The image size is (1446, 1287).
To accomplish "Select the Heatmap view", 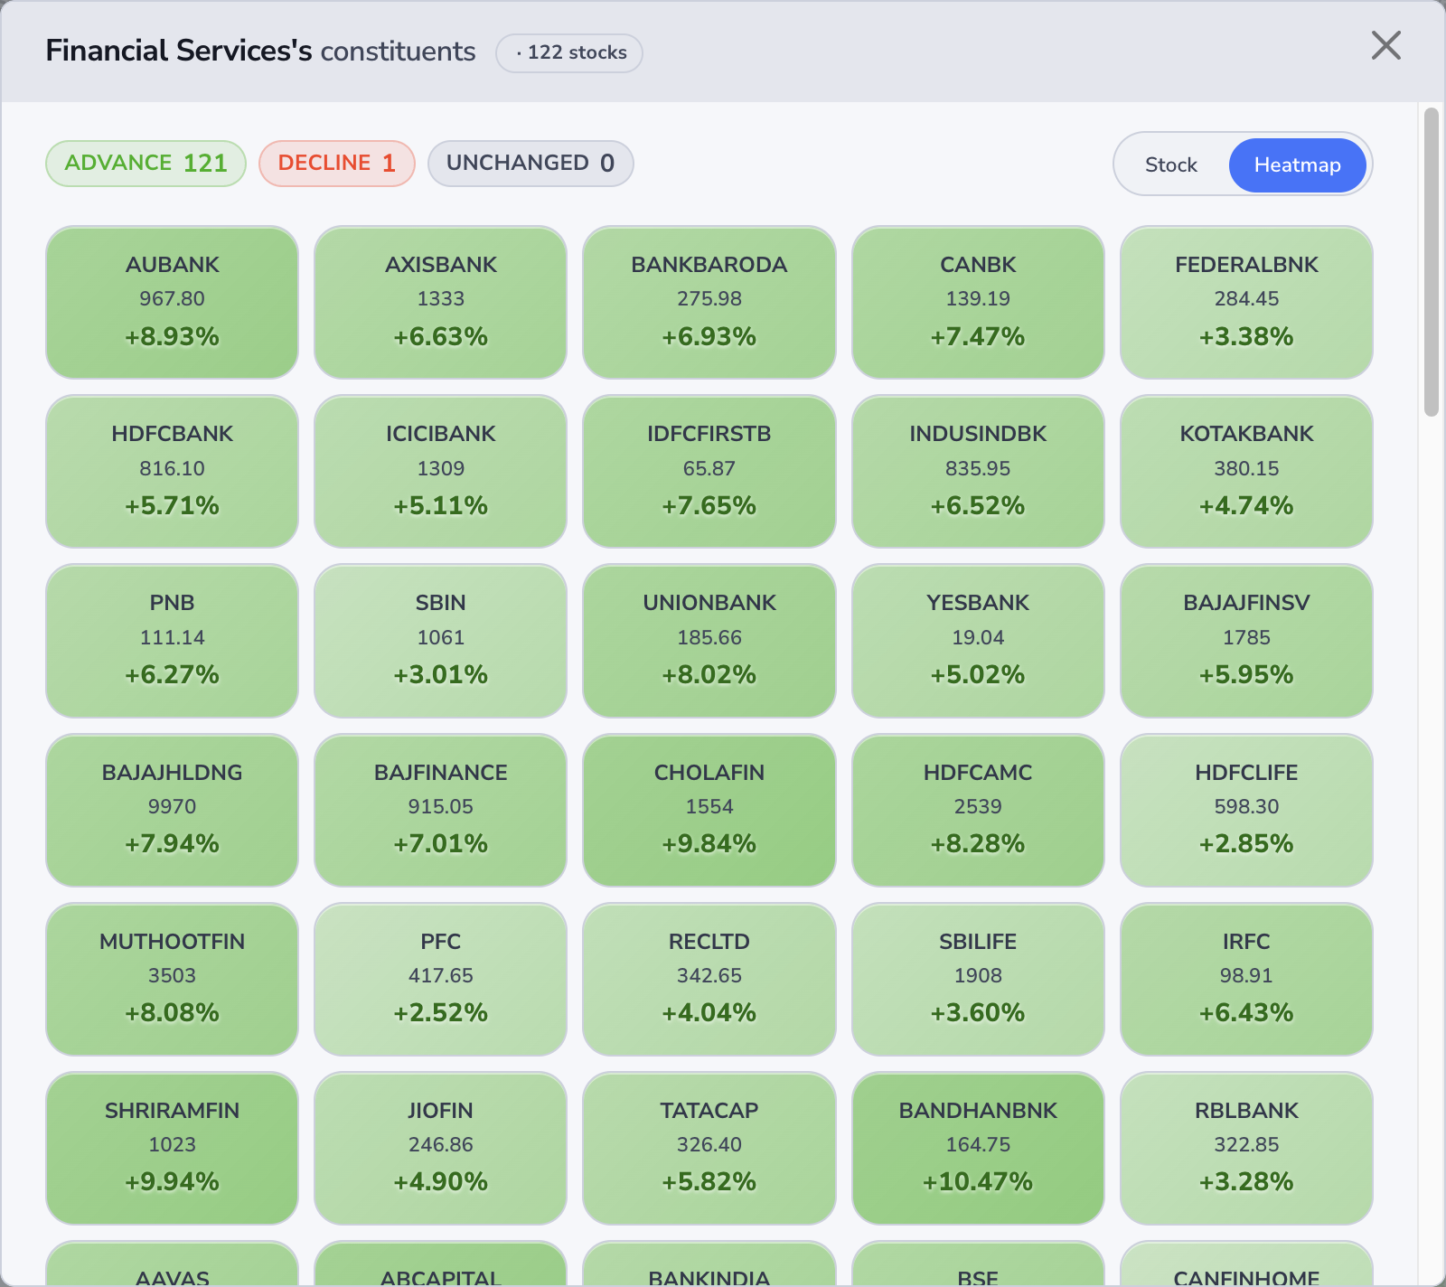I will click(x=1297, y=164).
